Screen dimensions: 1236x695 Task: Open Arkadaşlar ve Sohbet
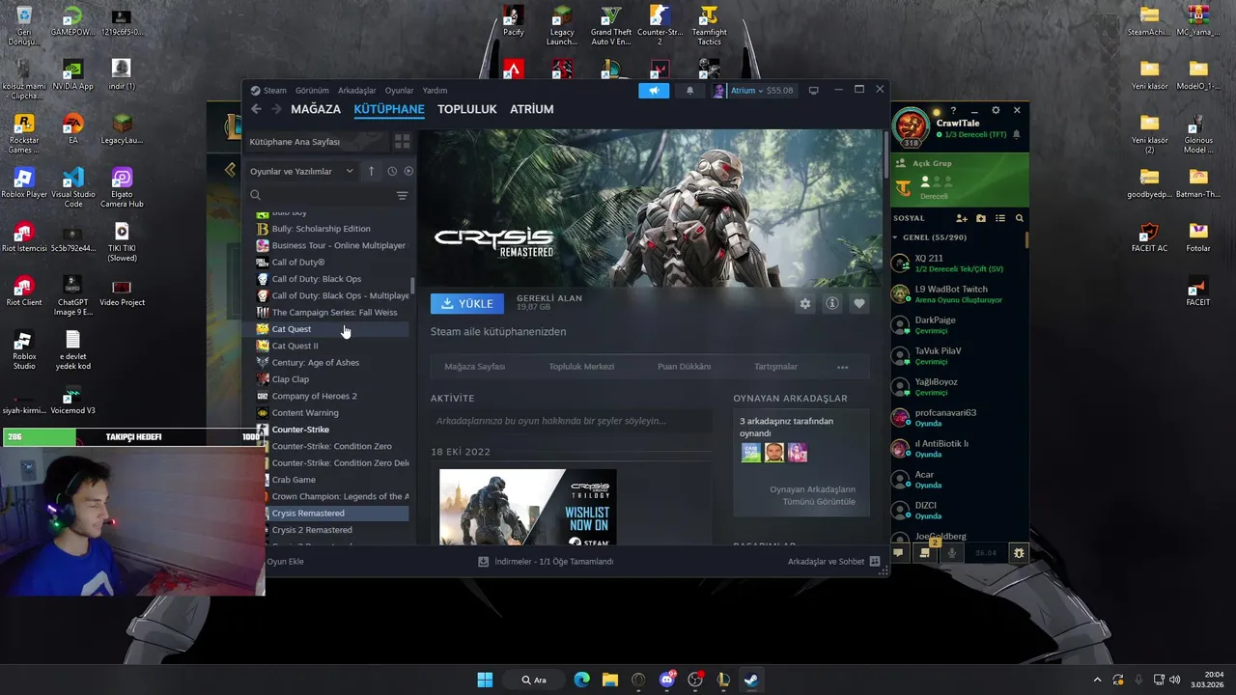[x=833, y=562]
